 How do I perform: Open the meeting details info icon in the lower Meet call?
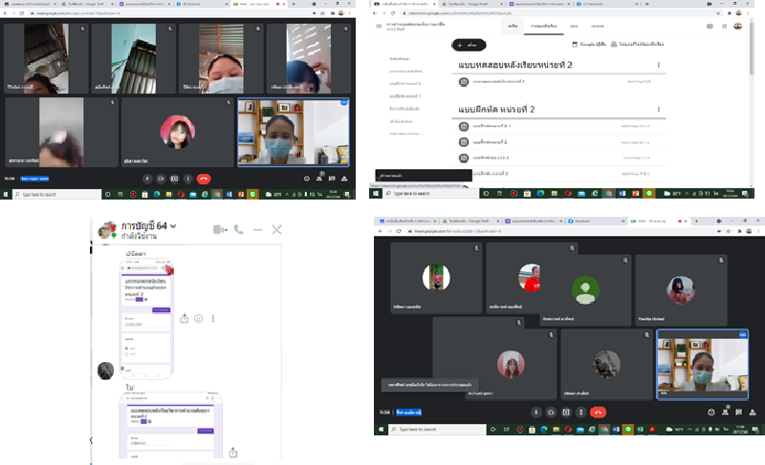[x=710, y=412]
